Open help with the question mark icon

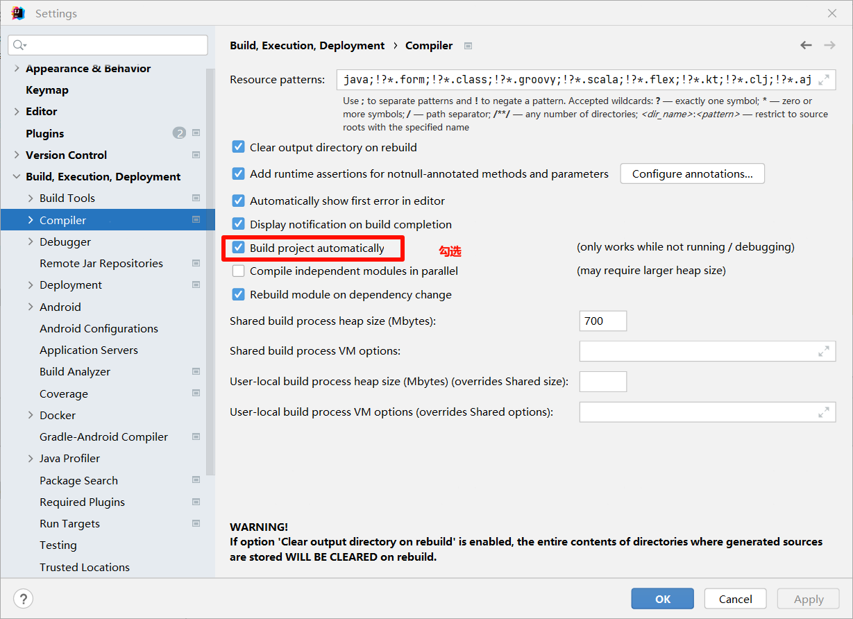click(x=24, y=599)
